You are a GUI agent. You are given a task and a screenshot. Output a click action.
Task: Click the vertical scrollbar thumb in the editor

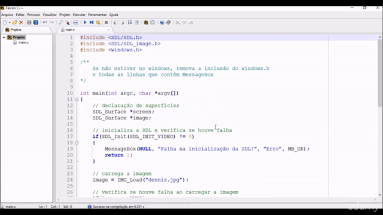click(379, 73)
